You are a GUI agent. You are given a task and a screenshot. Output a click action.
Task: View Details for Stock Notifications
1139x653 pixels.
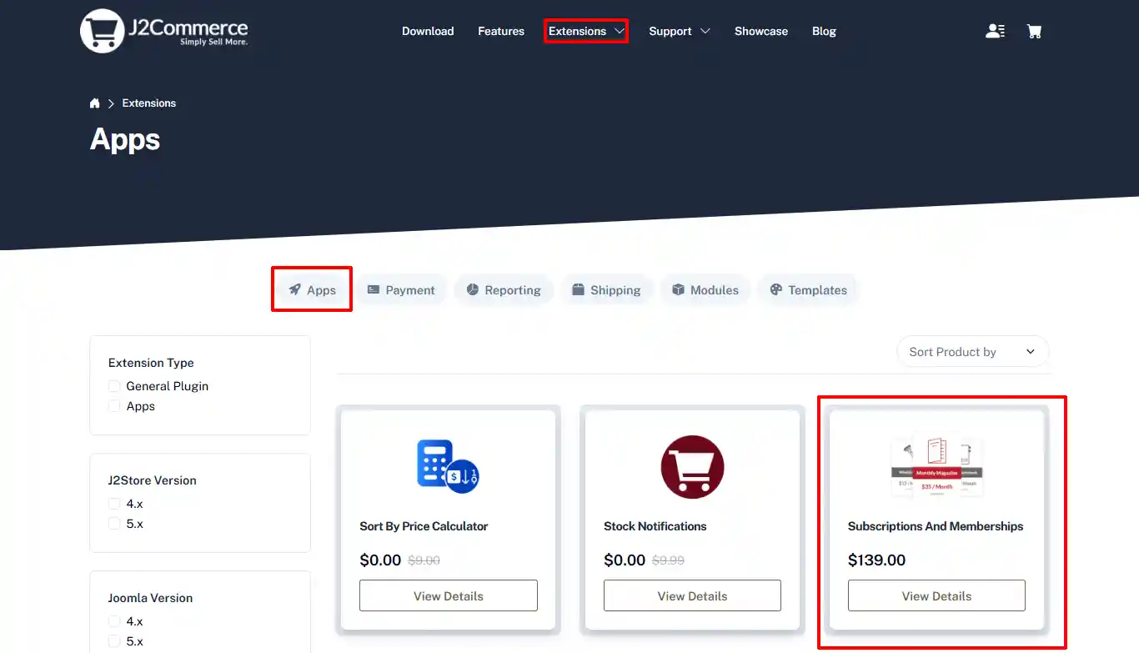[692, 595]
